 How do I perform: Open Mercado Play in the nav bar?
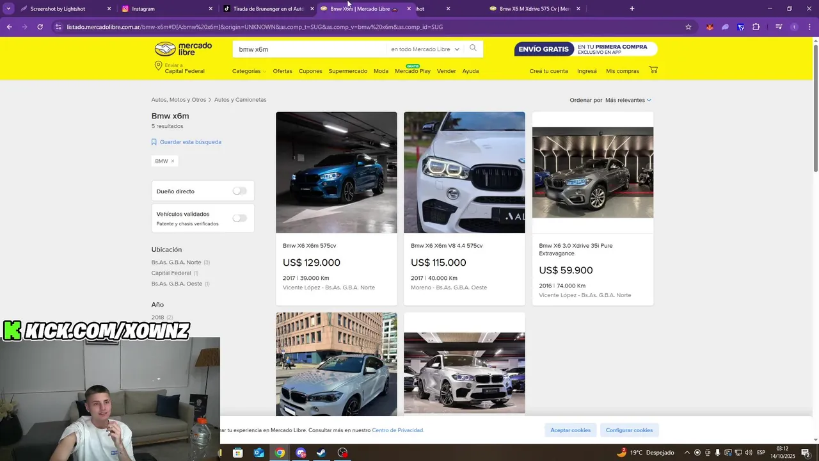413,71
